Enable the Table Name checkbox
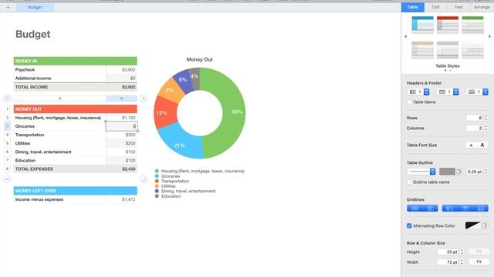Viewport: 494px width, 277px height. (409, 102)
